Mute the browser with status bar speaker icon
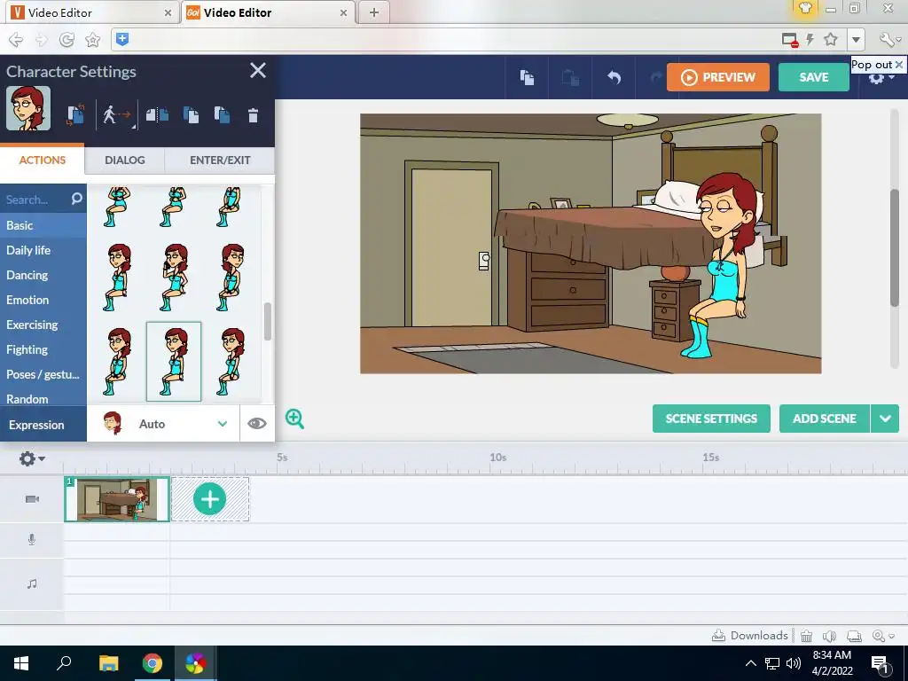 829,636
